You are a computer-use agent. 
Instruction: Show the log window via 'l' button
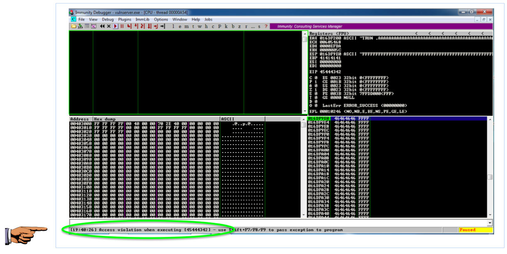pyautogui.click(x=174, y=26)
